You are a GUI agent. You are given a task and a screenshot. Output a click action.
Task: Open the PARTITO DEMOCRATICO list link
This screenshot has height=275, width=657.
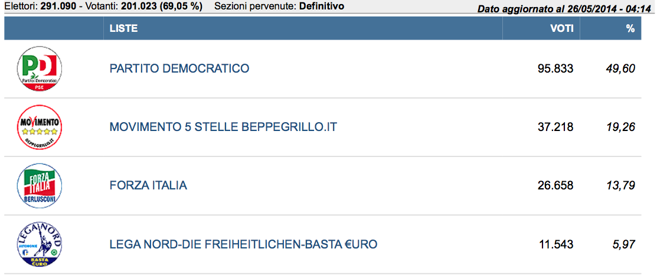[x=179, y=68]
